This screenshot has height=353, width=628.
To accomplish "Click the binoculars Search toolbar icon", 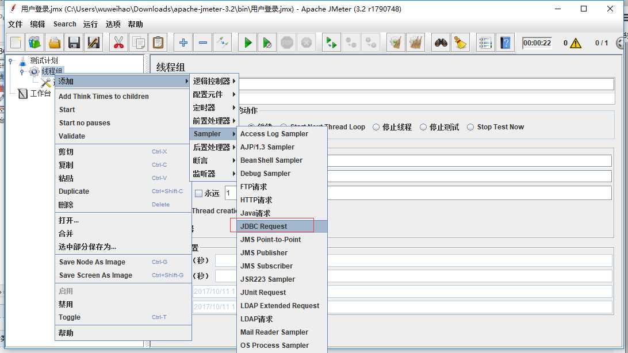I will [441, 43].
